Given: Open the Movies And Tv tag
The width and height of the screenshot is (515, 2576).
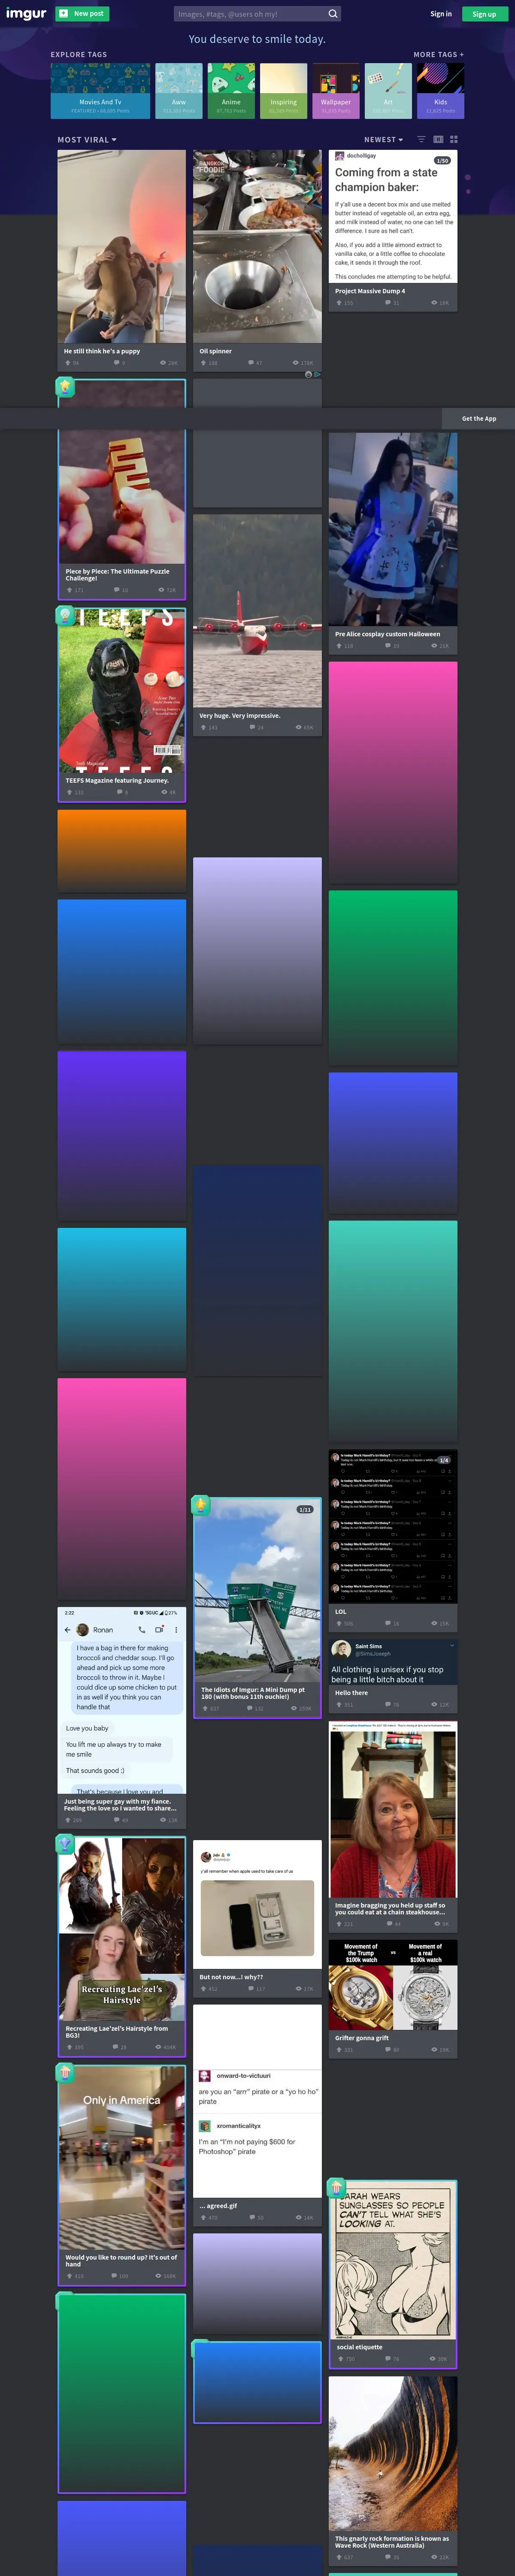Looking at the screenshot, I should pos(100,91).
